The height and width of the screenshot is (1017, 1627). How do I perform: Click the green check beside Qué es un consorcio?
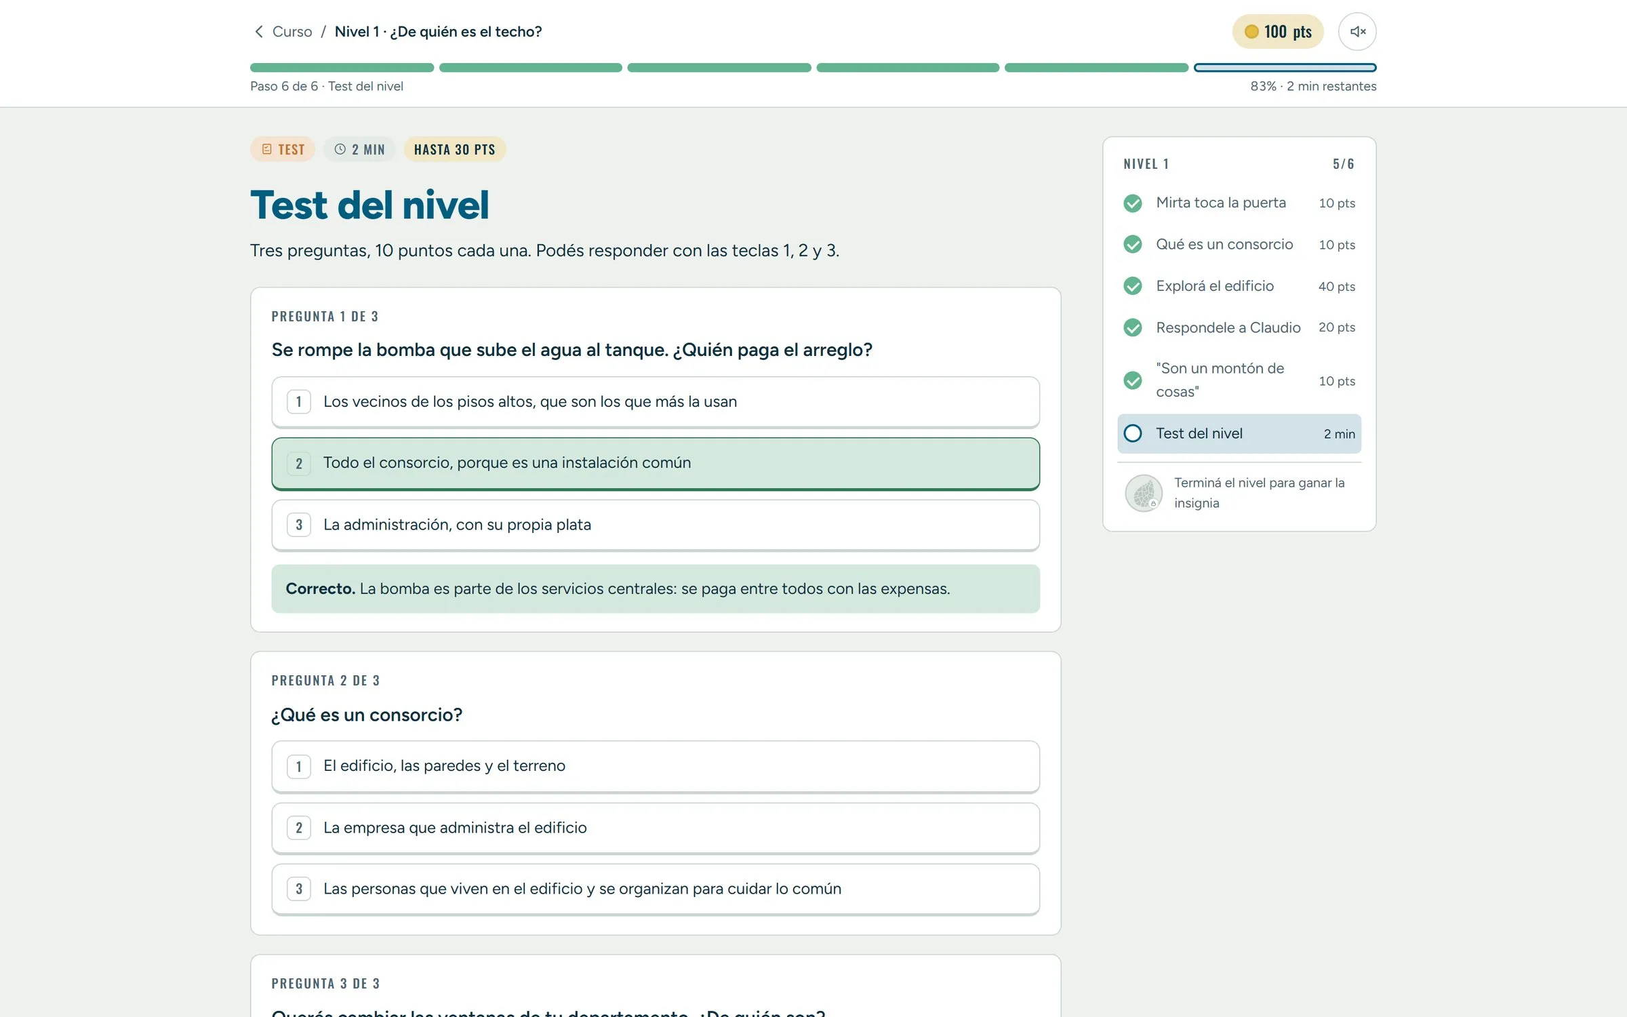tap(1133, 245)
